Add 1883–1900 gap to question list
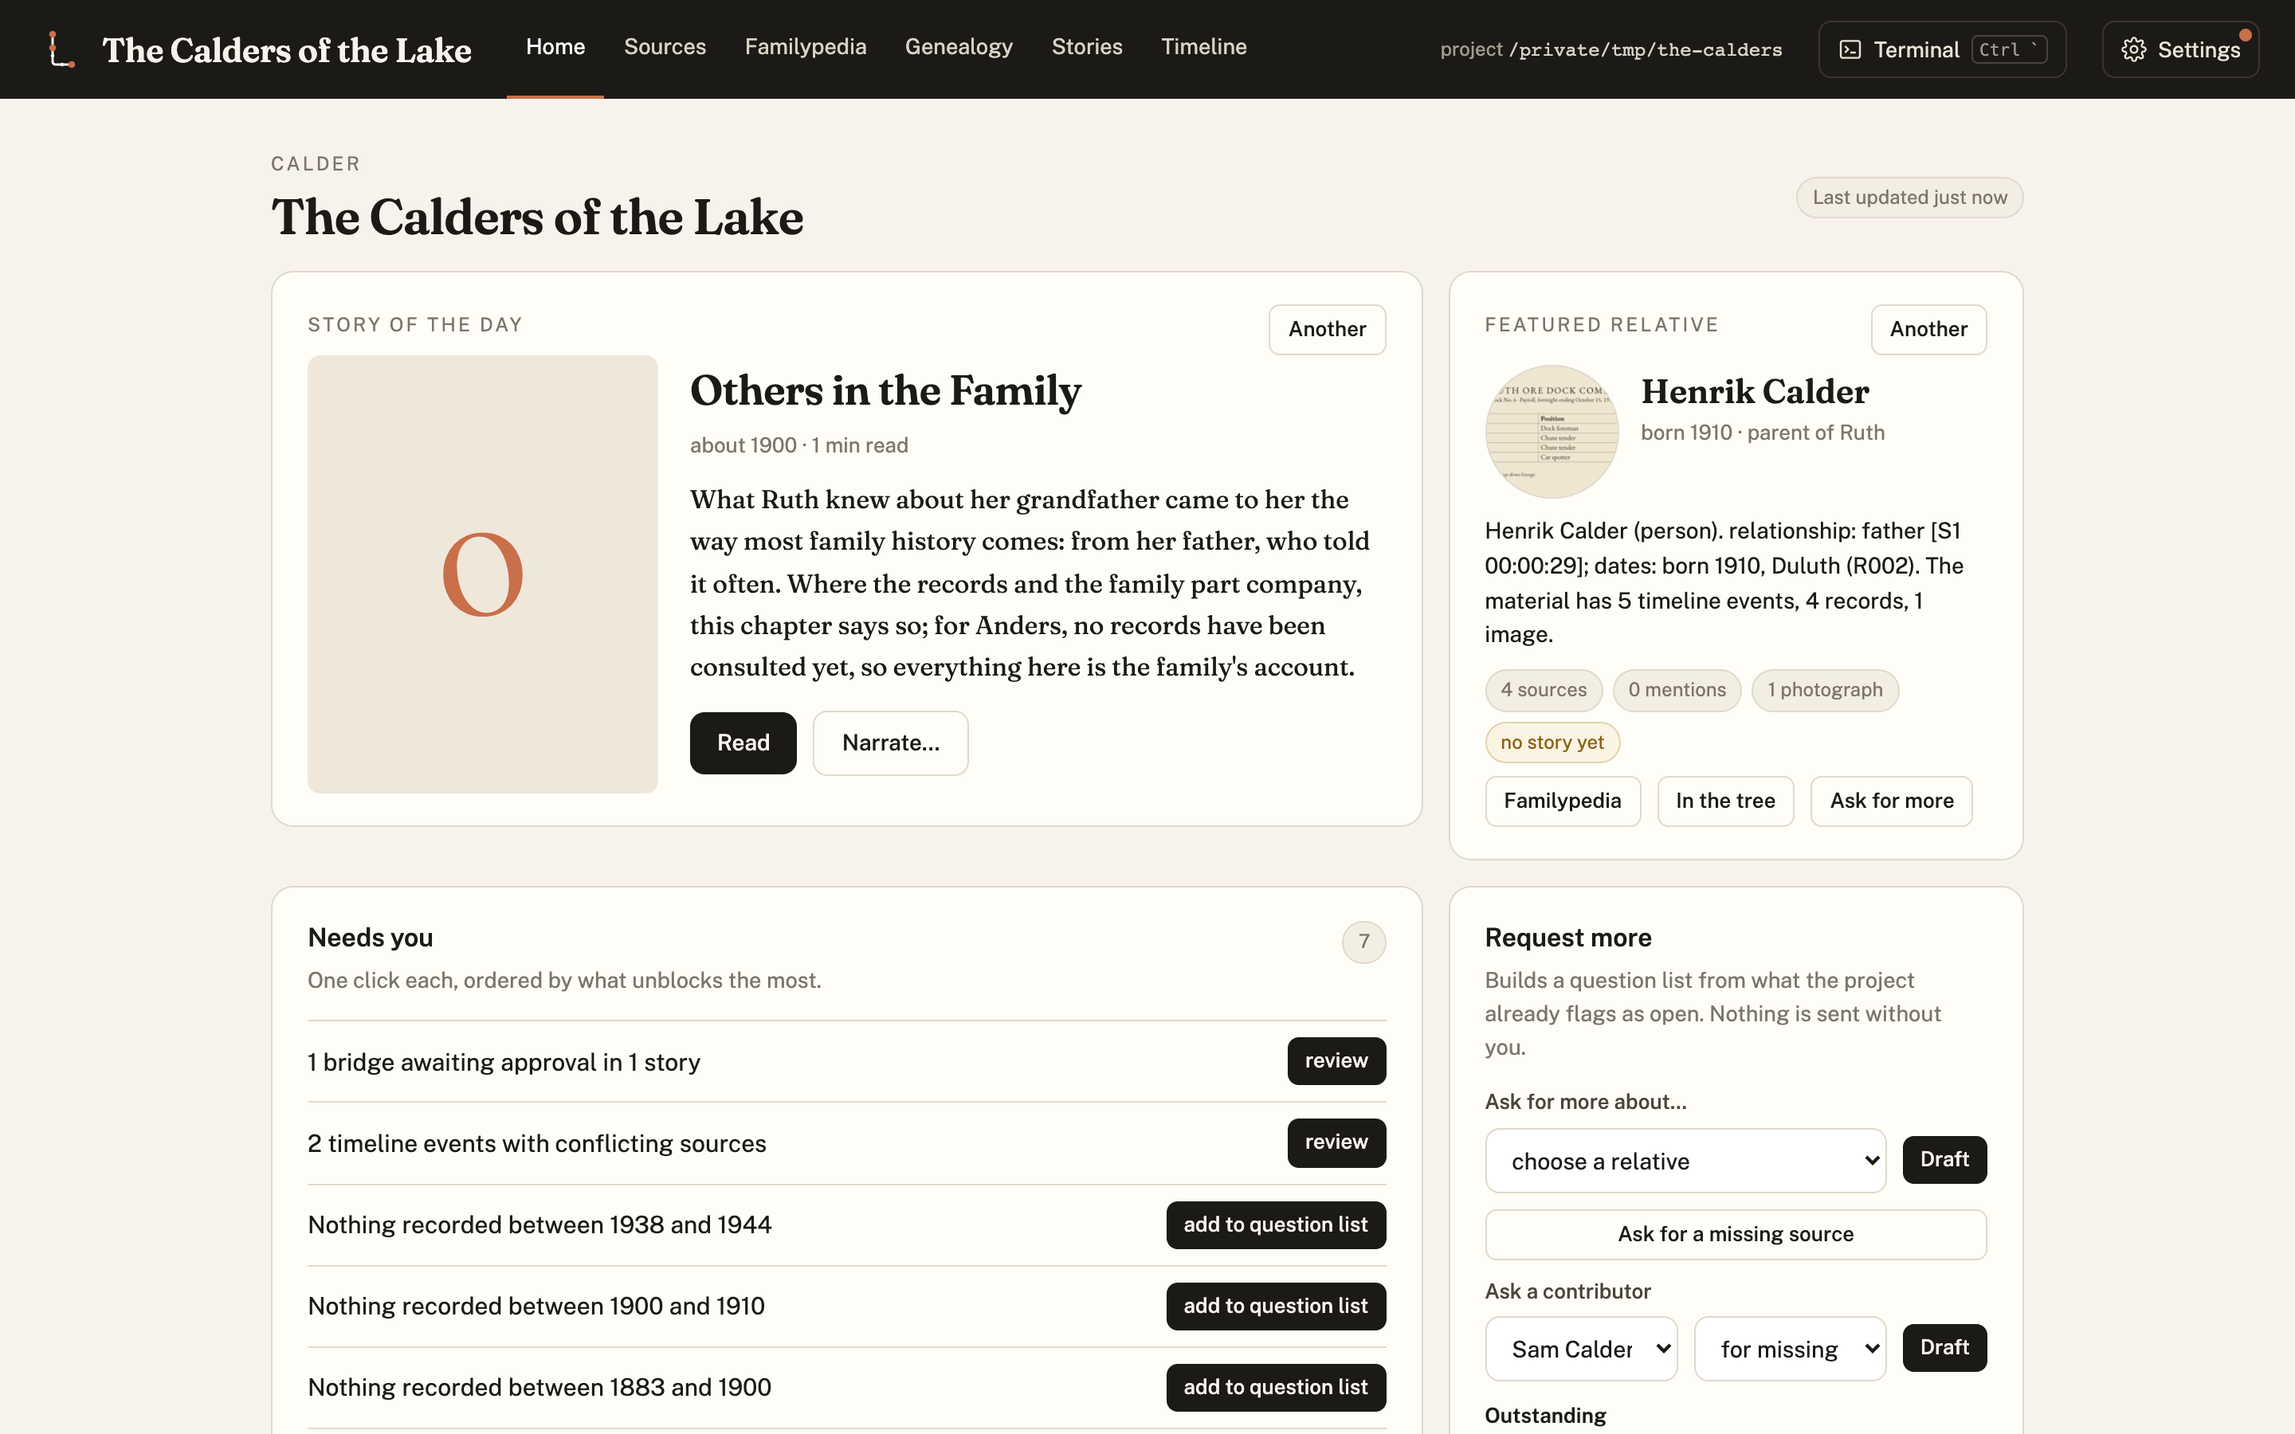2295x1434 pixels. 1276,1386
